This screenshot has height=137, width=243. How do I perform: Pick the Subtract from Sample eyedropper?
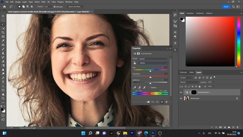(x=144, y=88)
